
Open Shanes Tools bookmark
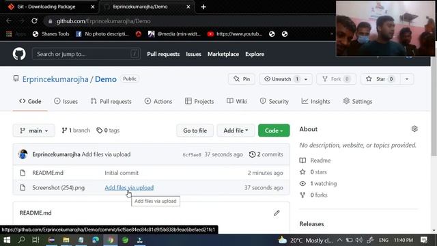51,33
